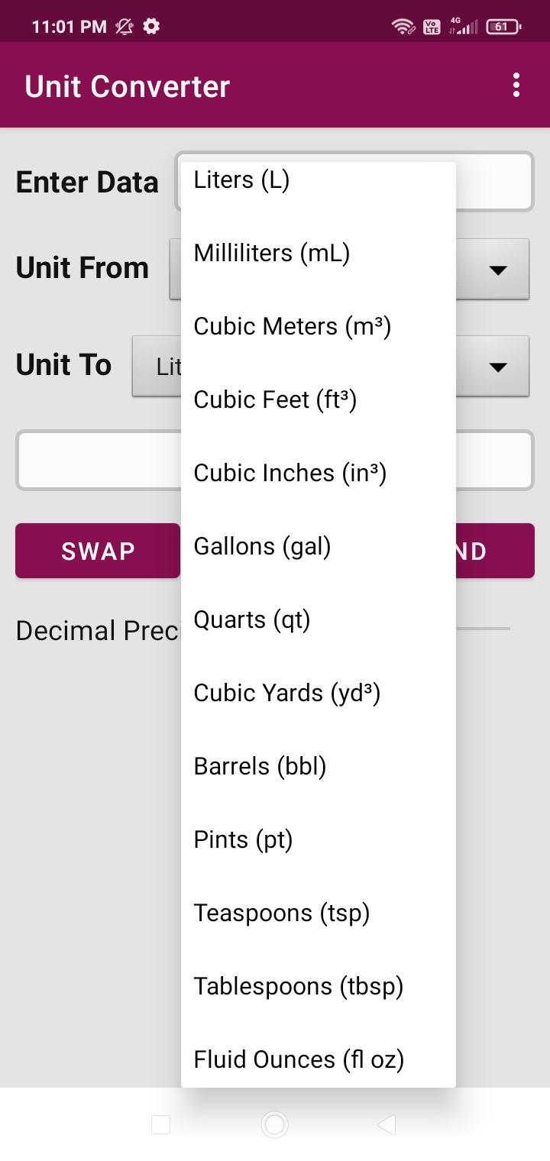This screenshot has width=550, height=1161.
Task: Tap the Android back navigation triangle
Action: [387, 1124]
